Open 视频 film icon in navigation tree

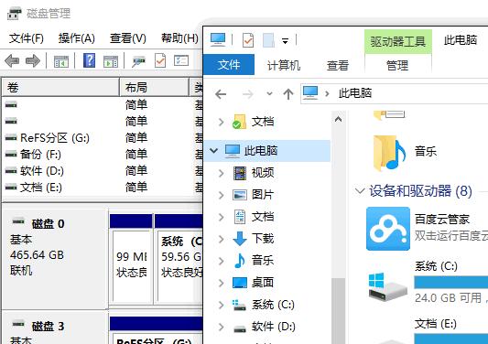pos(240,173)
